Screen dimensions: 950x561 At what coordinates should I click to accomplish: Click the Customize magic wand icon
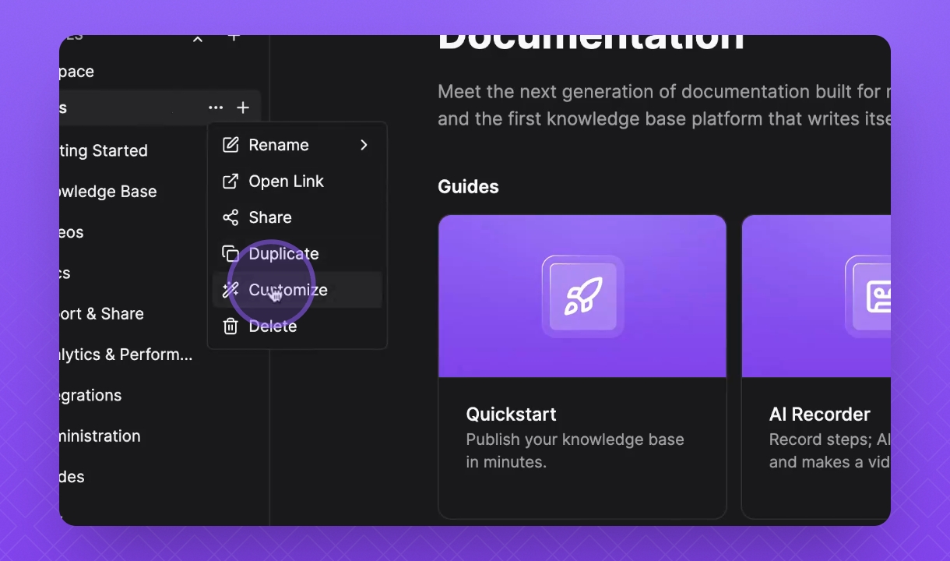coord(230,290)
